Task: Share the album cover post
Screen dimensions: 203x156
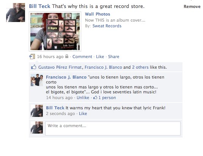Action: click(x=113, y=57)
